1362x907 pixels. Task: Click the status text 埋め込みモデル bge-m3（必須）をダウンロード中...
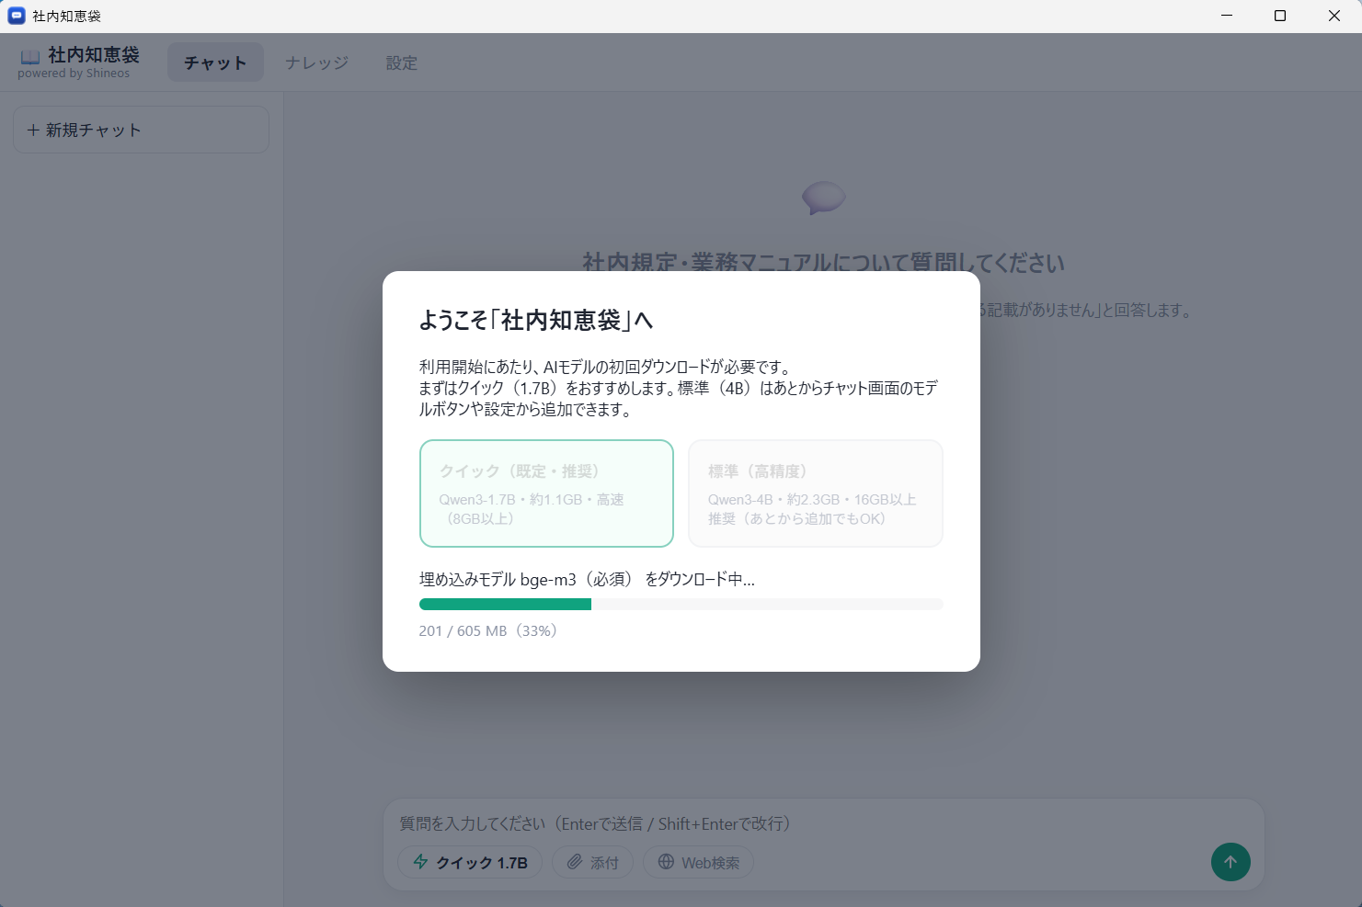click(x=587, y=579)
